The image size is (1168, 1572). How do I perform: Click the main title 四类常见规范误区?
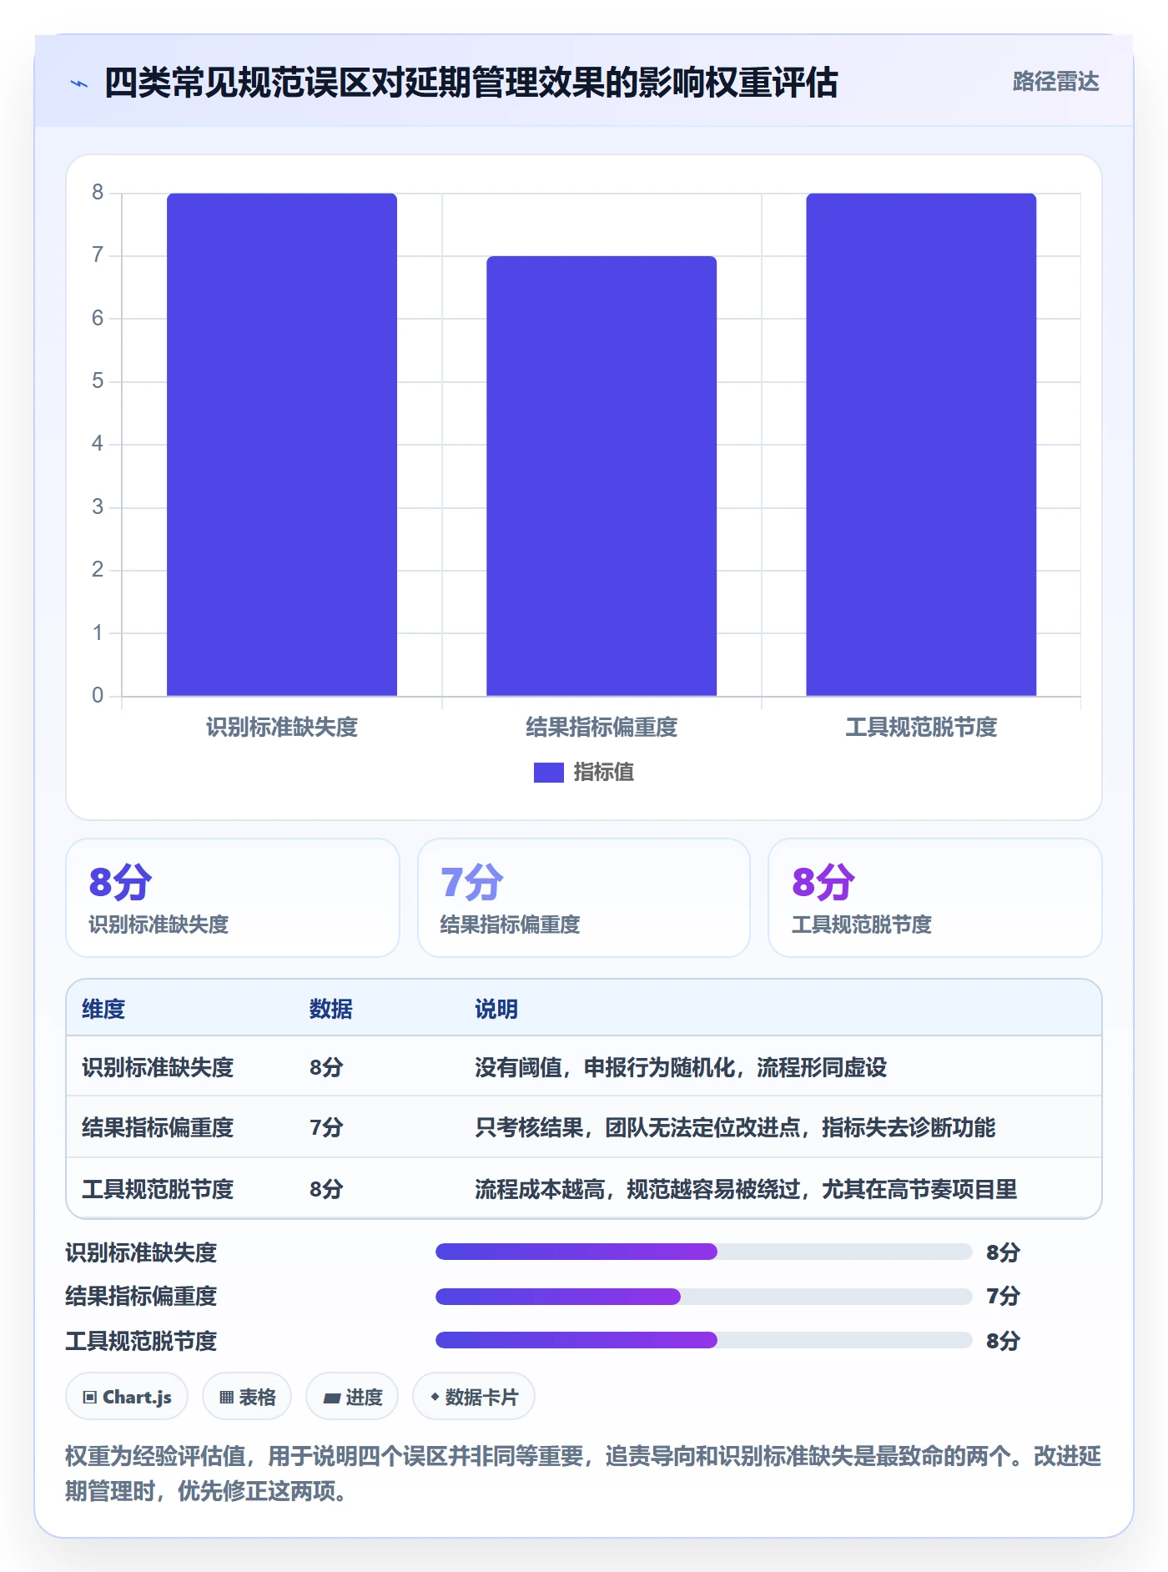tap(471, 83)
